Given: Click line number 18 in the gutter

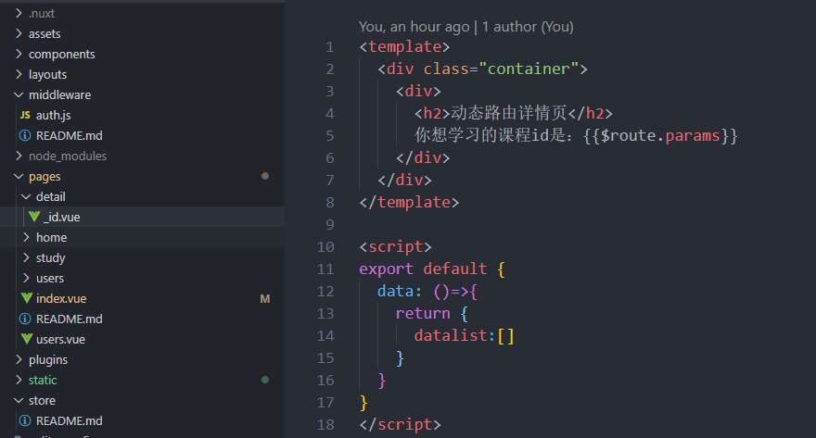Looking at the screenshot, I should (325, 425).
